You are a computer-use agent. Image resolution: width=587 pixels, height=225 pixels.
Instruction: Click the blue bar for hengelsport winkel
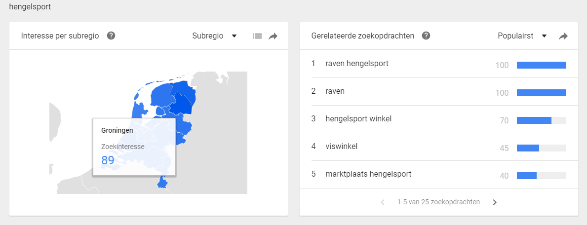(x=534, y=120)
